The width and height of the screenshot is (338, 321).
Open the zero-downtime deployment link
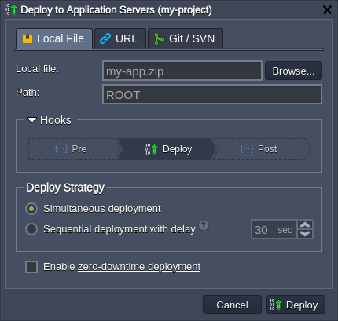(x=139, y=267)
